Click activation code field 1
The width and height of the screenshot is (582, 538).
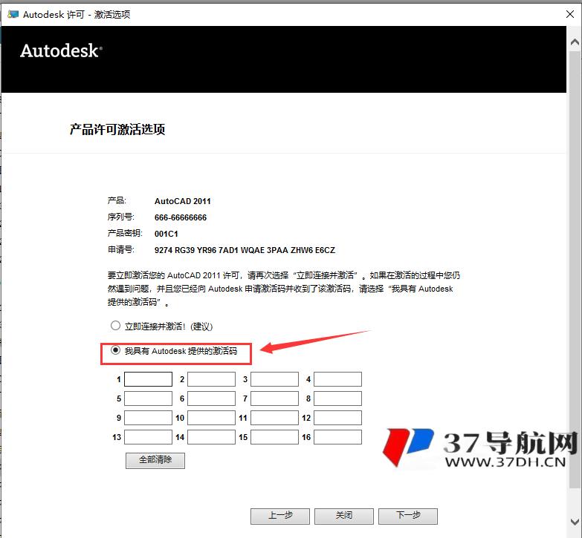point(148,379)
